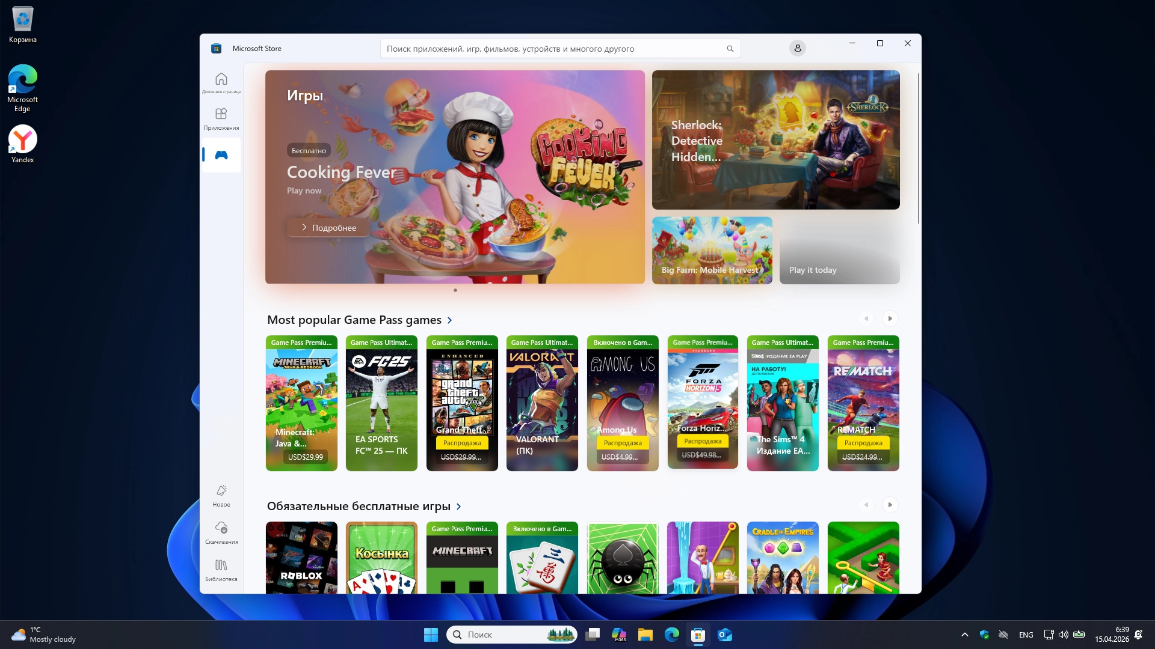Expand Обязательные бесплатные игры chevron
1155x649 pixels.
458,507
